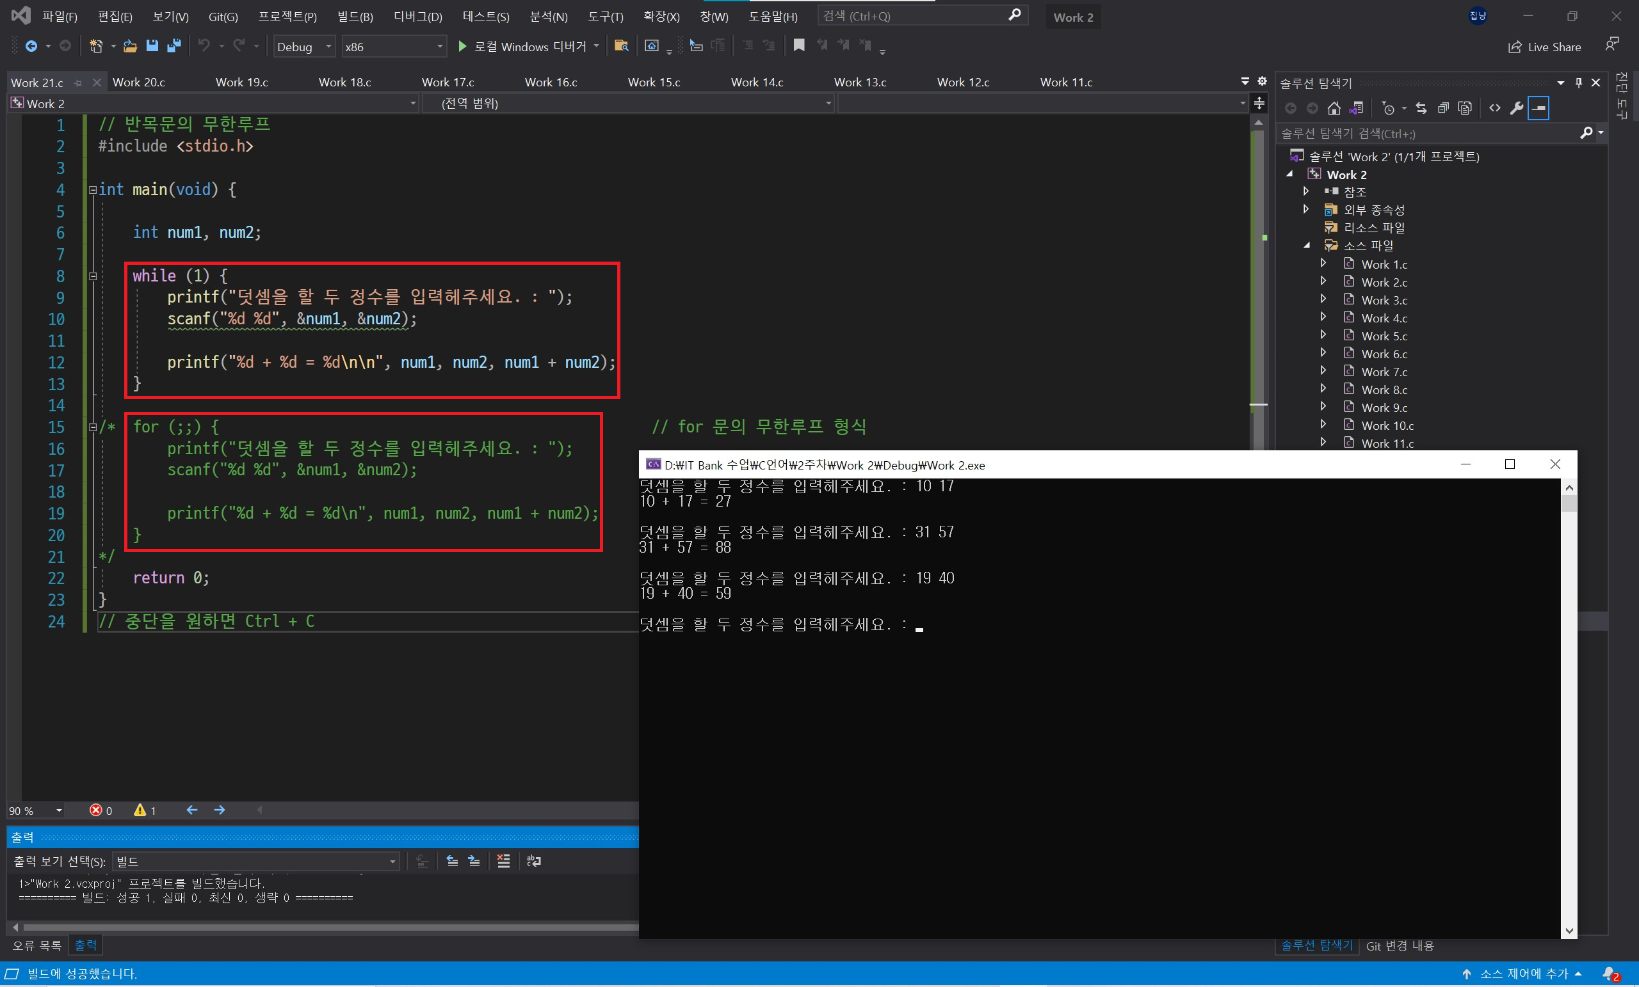Click Live Share button

(x=1544, y=47)
